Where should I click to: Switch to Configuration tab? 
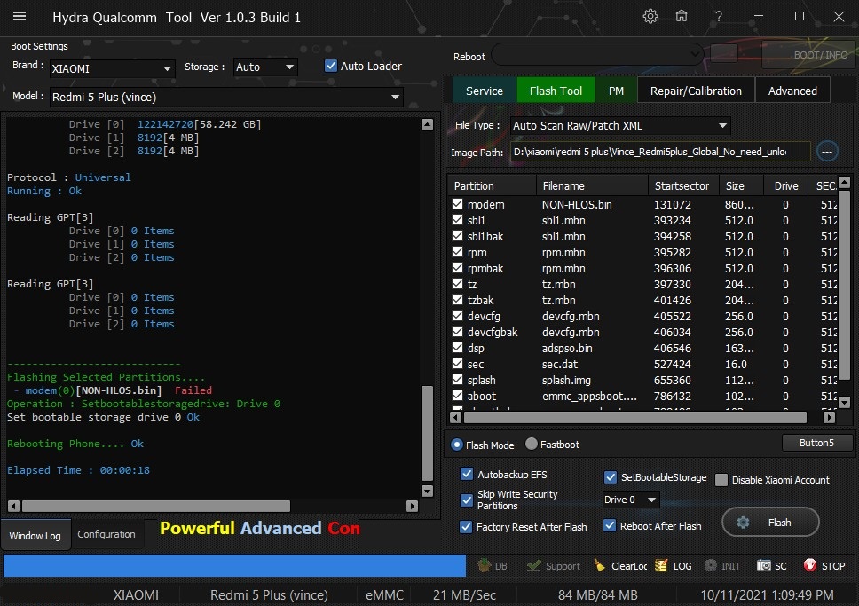pyautogui.click(x=106, y=534)
